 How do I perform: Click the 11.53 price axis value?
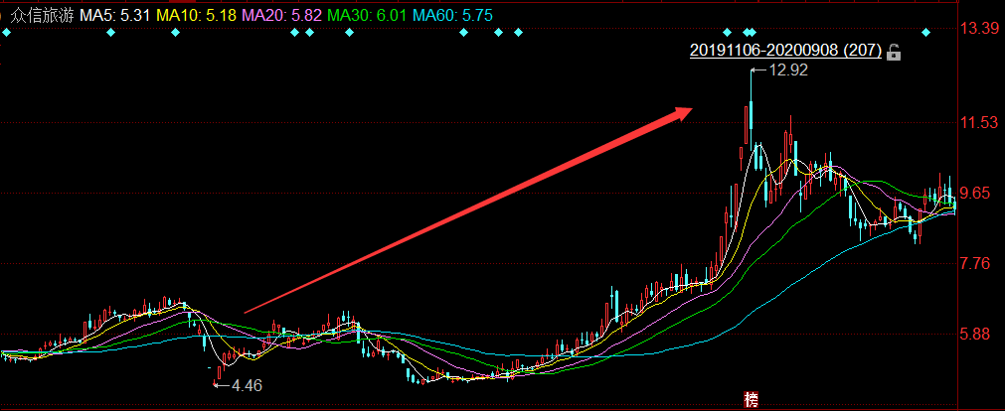click(x=977, y=122)
